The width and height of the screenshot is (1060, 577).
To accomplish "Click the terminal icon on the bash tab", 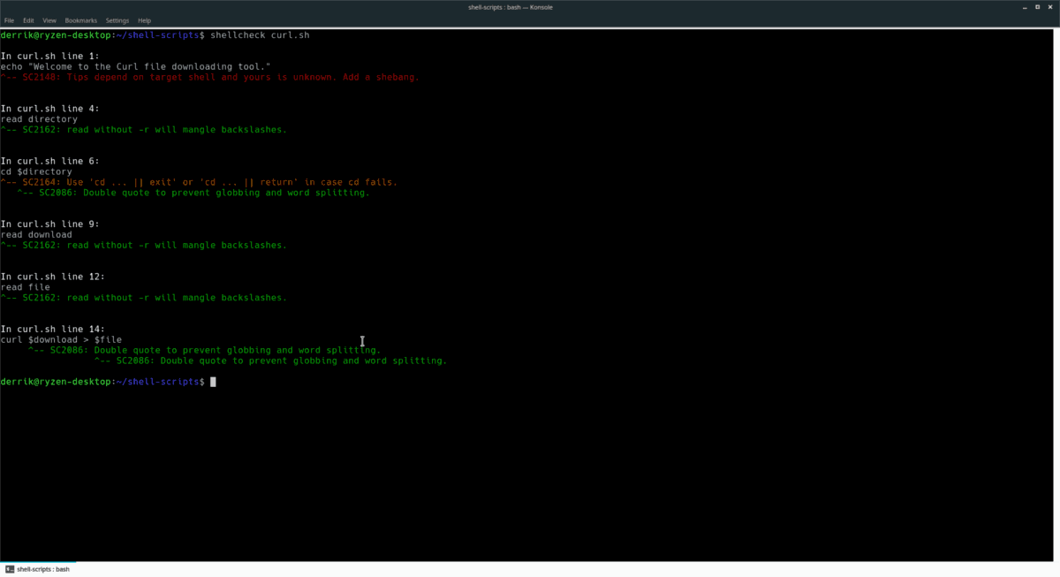I will (x=10, y=569).
